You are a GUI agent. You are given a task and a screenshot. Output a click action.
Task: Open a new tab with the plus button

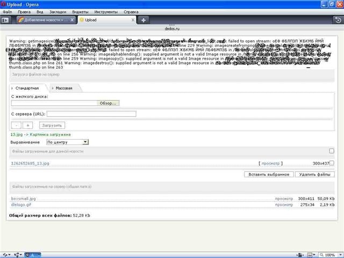pos(144,20)
